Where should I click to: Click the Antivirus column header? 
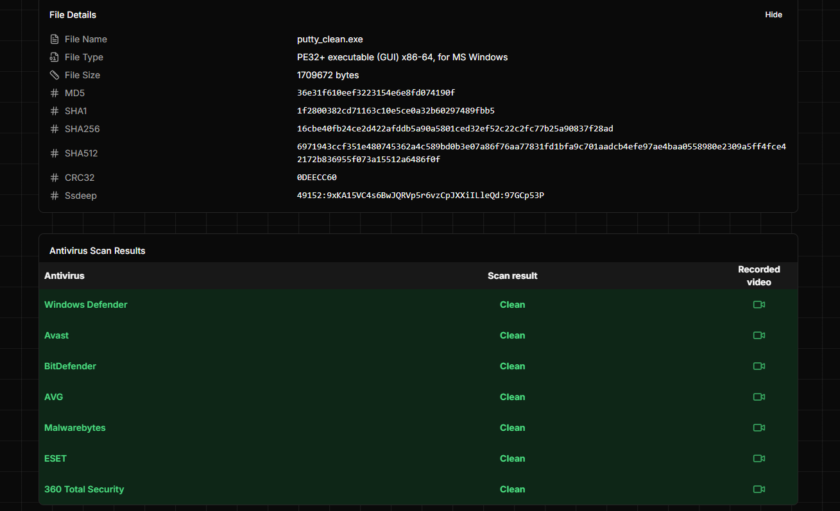pyautogui.click(x=64, y=276)
